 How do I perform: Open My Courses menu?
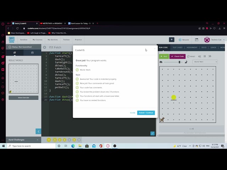(x=38, y=40)
